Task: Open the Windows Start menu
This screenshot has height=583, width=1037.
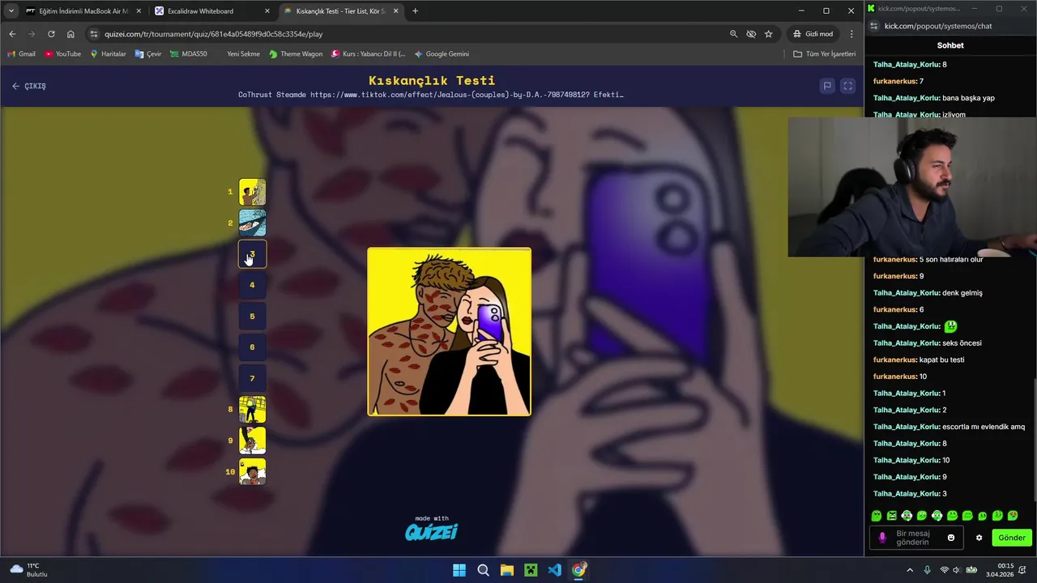Action: (459, 570)
